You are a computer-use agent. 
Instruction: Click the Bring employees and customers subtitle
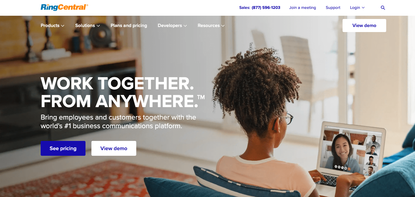(118, 122)
